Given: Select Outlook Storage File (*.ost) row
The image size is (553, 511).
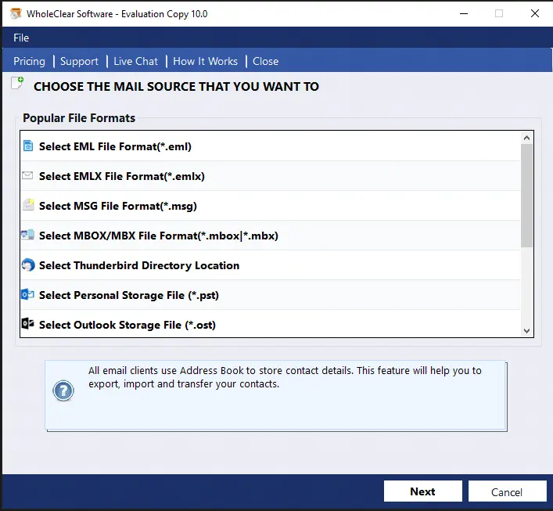Looking at the screenshot, I should click(270, 324).
